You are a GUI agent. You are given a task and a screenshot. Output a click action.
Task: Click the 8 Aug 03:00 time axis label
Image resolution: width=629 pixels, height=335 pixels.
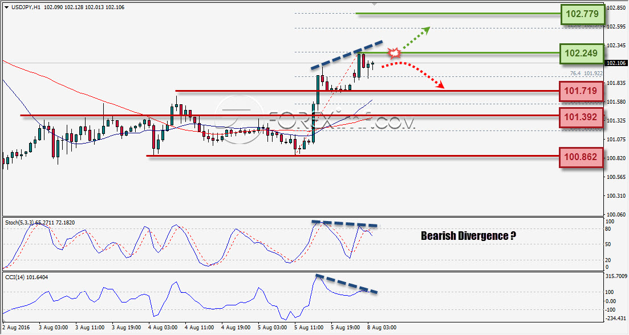point(382,328)
